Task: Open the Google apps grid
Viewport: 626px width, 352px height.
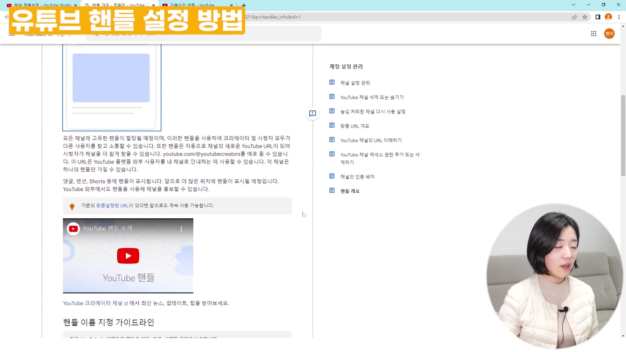Action: point(594,34)
